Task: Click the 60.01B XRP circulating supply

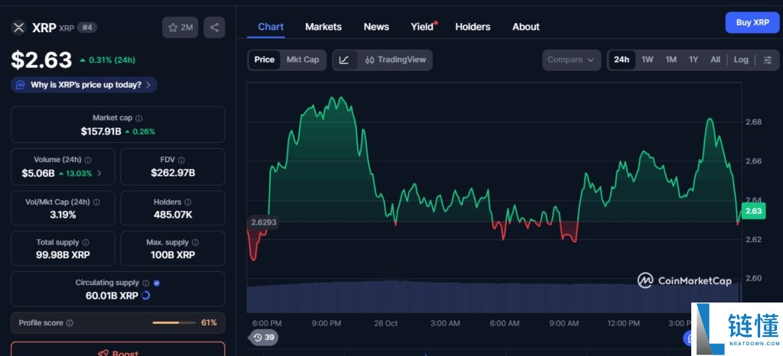Action: (112, 296)
